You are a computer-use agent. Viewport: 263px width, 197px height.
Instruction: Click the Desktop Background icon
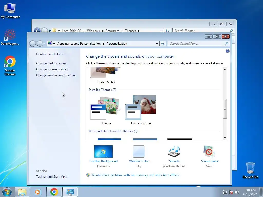coord(103,151)
